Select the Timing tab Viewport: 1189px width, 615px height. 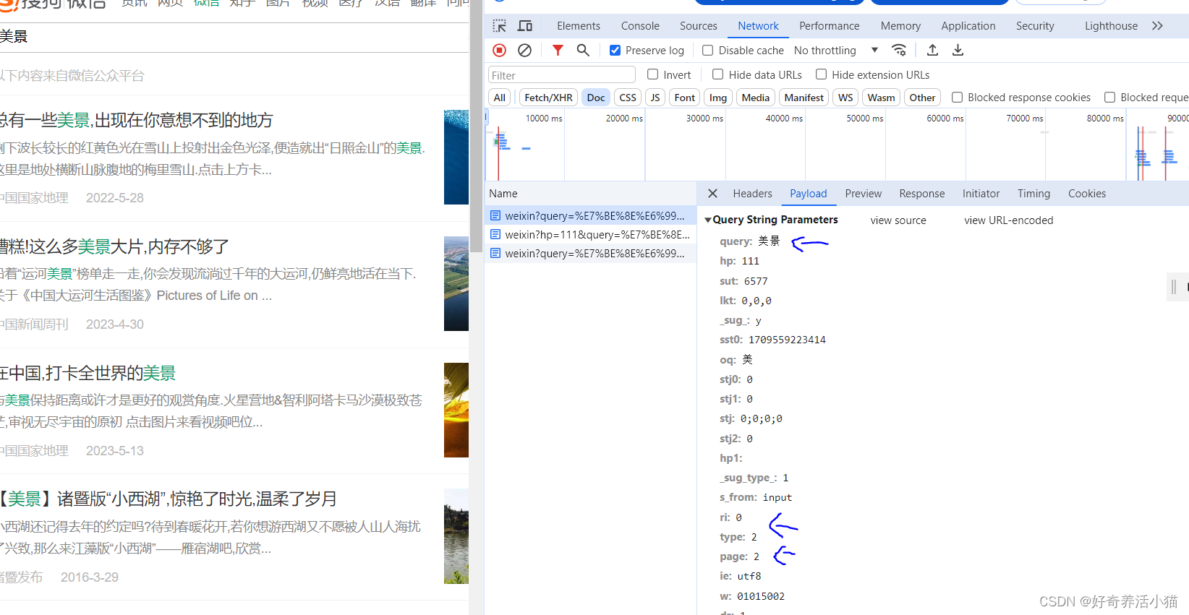pos(1034,194)
